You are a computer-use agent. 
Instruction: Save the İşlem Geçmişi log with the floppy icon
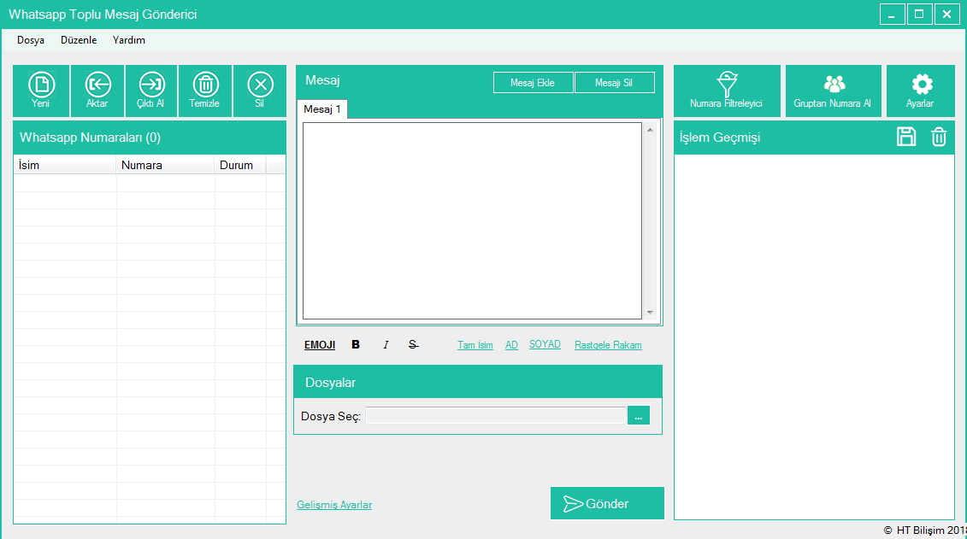(906, 137)
